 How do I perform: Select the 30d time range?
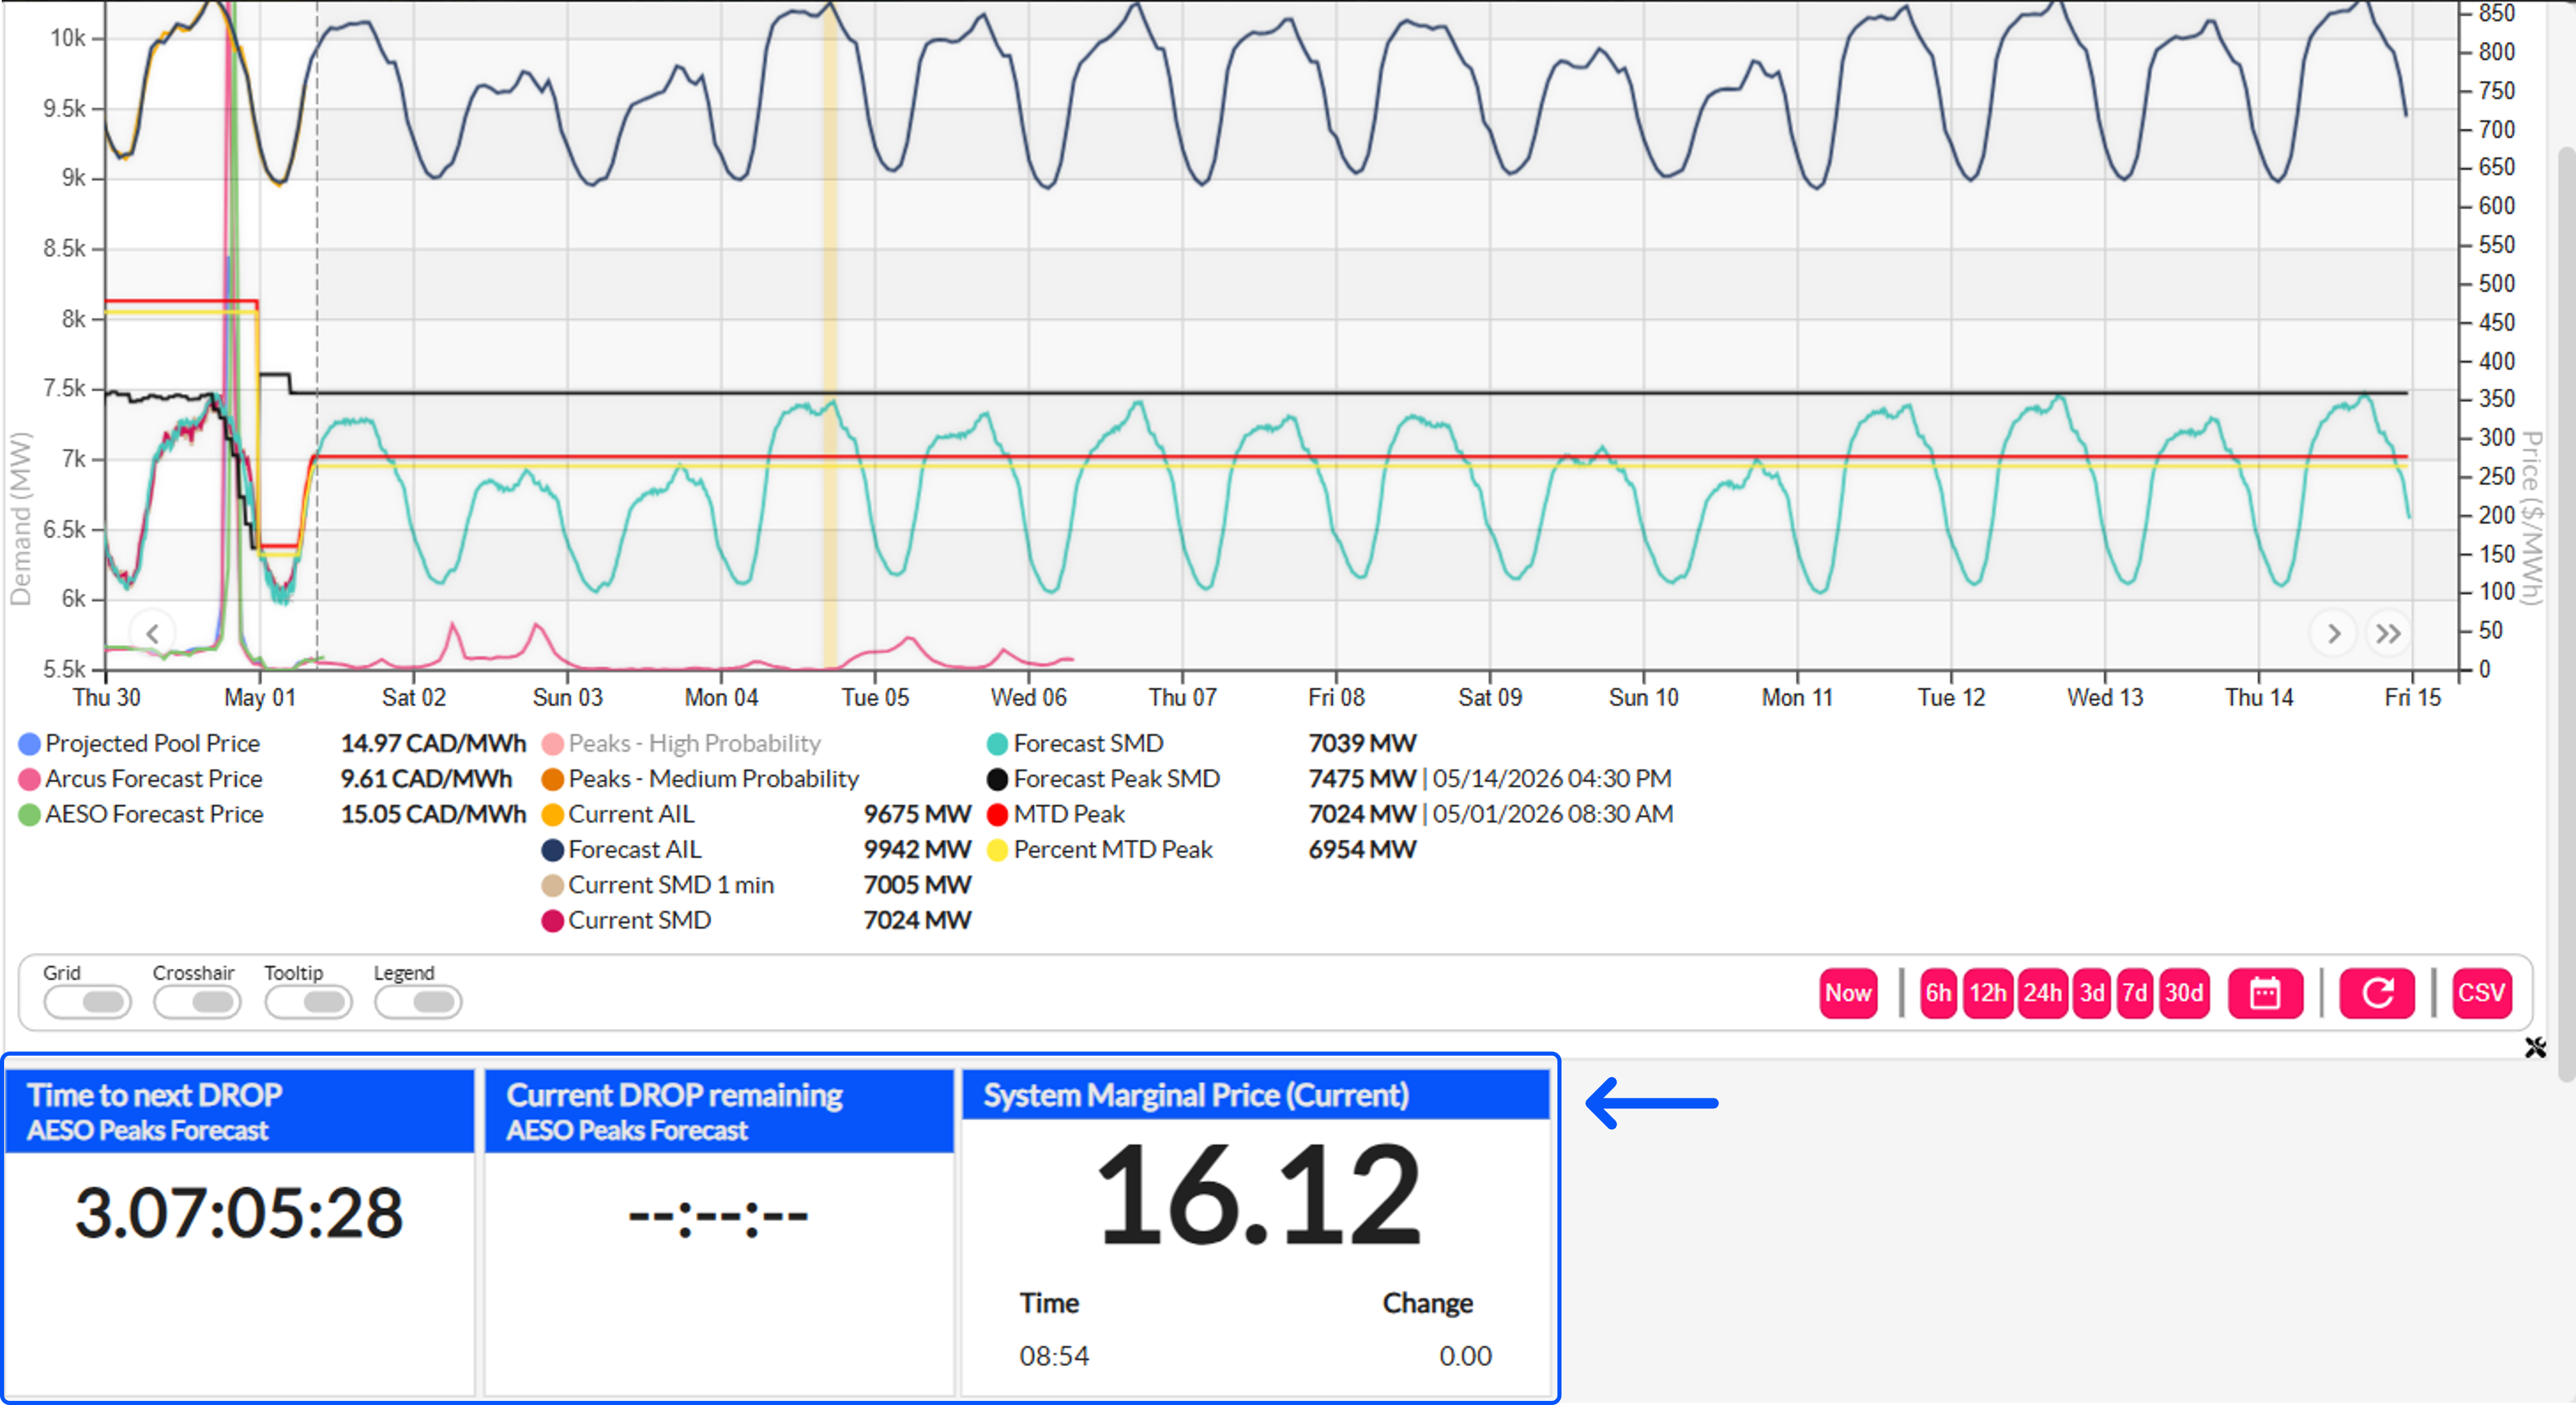tap(2184, 993)
